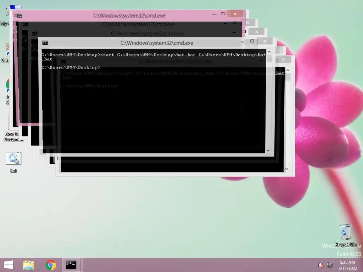Screen dimensions: 363x272
Task: Click the C:\Users\VM4\Desktop> prompt in front window
Action: (x=71, y=68)
